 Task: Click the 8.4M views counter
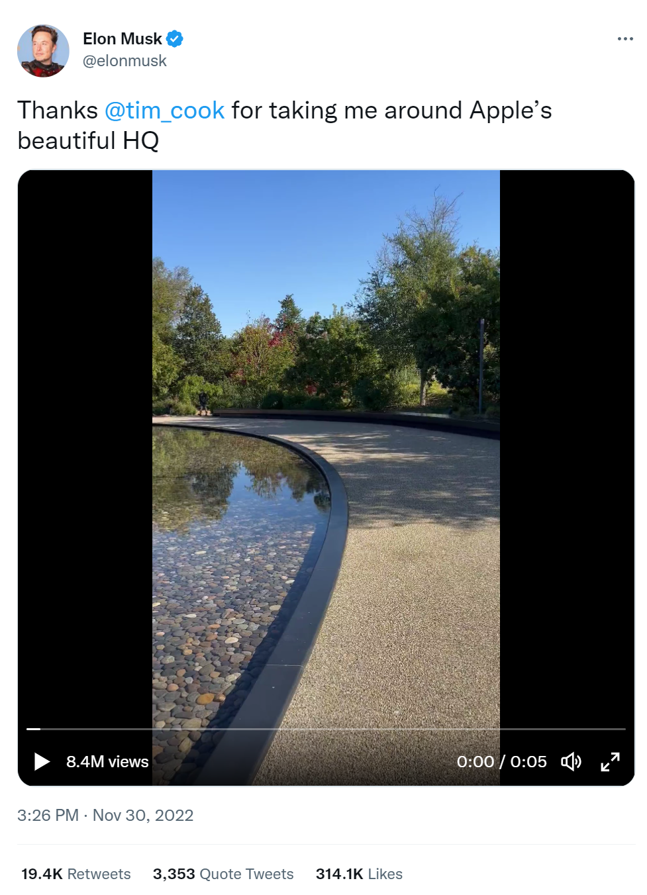coord(107,762)
